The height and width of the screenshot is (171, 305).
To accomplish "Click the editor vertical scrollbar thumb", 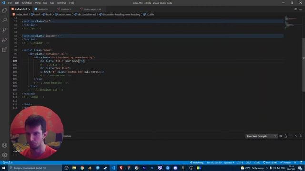I will pos(304,65).
